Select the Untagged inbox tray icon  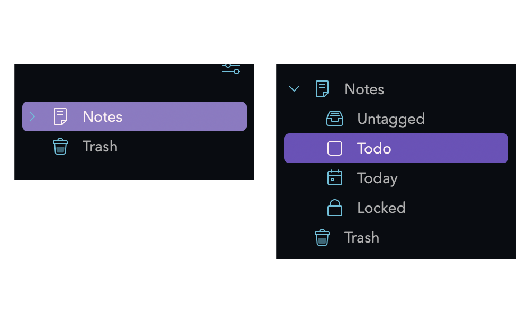point(335,119)
